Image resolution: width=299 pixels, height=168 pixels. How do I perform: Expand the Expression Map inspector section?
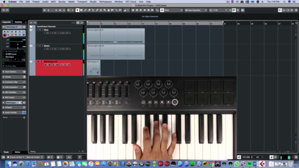[14, 82]
